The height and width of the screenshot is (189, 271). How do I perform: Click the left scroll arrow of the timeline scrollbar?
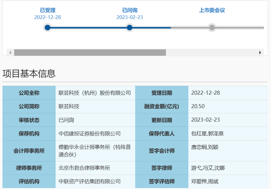[x=10, y=53]
